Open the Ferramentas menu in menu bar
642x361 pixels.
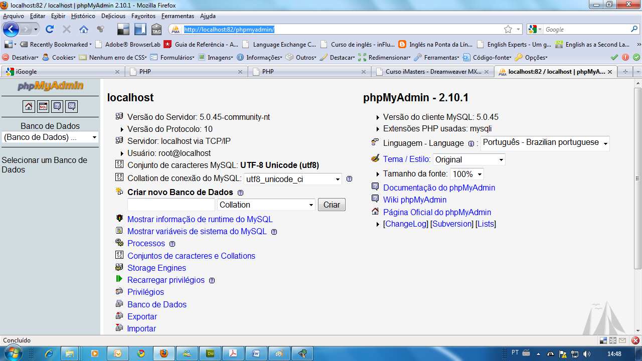178,16
